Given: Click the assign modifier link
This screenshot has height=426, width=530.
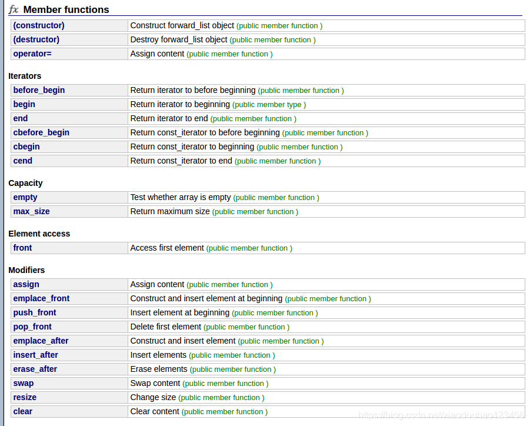Looking at the screenshot, I should [x=26, y=285].
